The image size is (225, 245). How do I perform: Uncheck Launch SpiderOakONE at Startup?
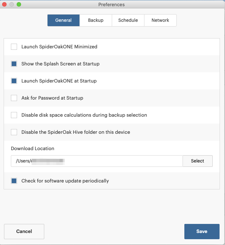(x=14, y=81)
